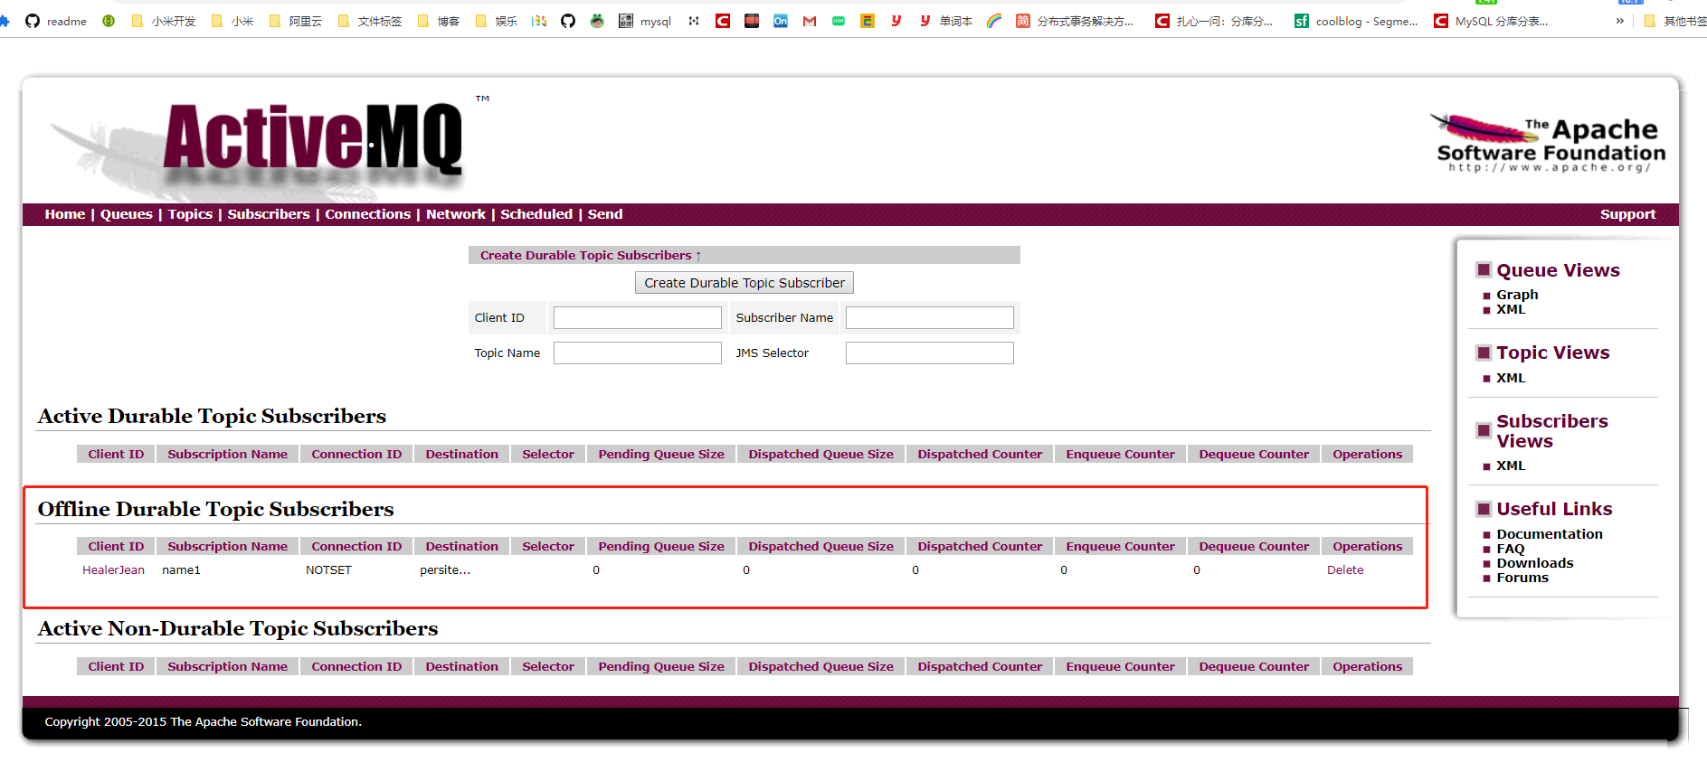Open the green circular bookmark icon
This screenshot has width=1707, height=762.
click(109, 21)
